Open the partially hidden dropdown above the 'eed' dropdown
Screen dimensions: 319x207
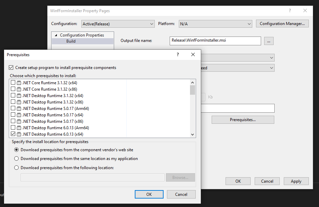click(x=238, y=58)
